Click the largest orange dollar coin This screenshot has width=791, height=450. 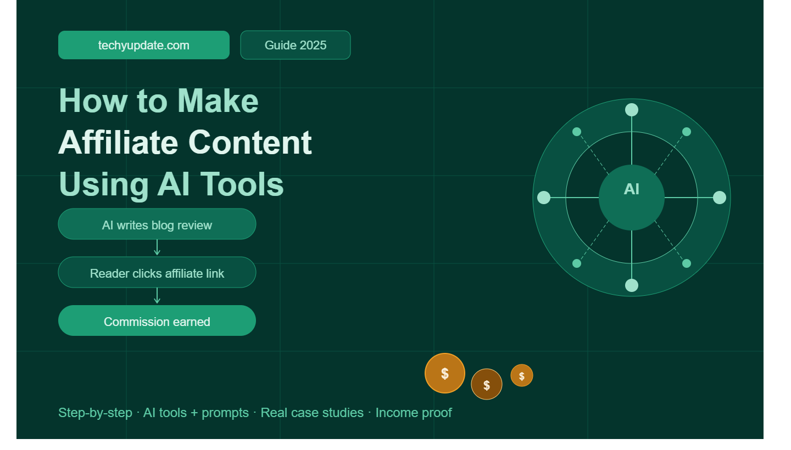coord(445,373)
